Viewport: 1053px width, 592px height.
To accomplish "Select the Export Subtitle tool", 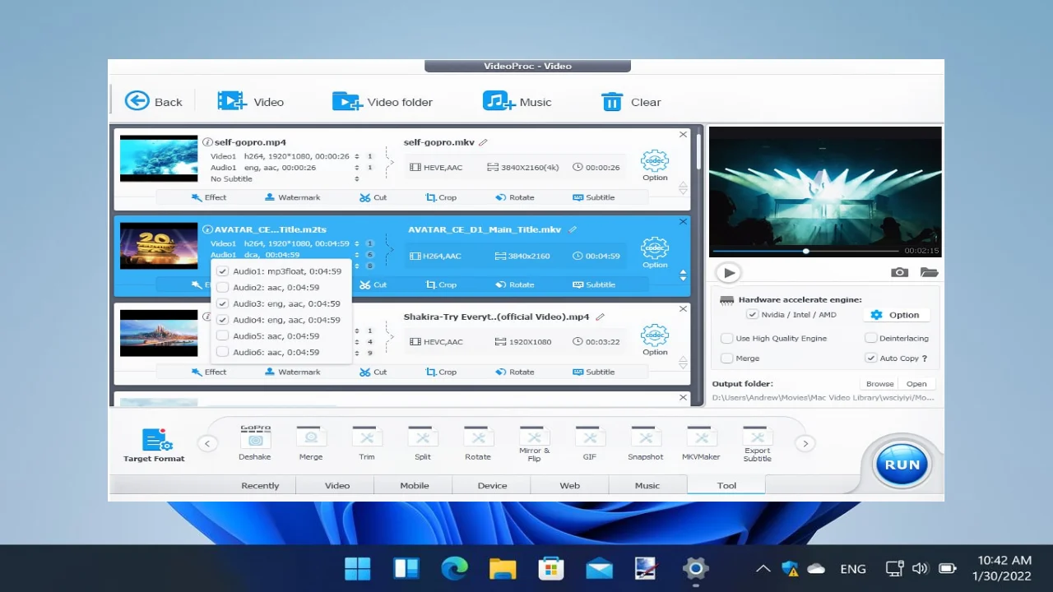I will click(757, 444).
